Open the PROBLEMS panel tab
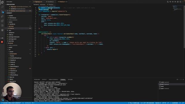This screenshot has height=104, width=185. 37,79
